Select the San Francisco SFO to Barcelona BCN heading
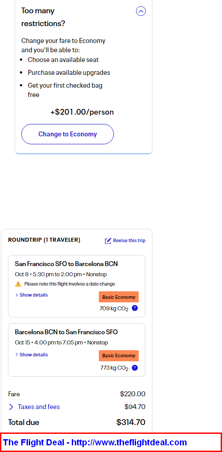The image size is (222, 452). (x=66, y=264)
